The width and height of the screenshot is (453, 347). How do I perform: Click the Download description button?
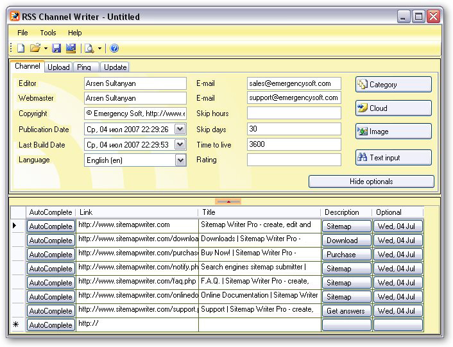click(346, 240)
